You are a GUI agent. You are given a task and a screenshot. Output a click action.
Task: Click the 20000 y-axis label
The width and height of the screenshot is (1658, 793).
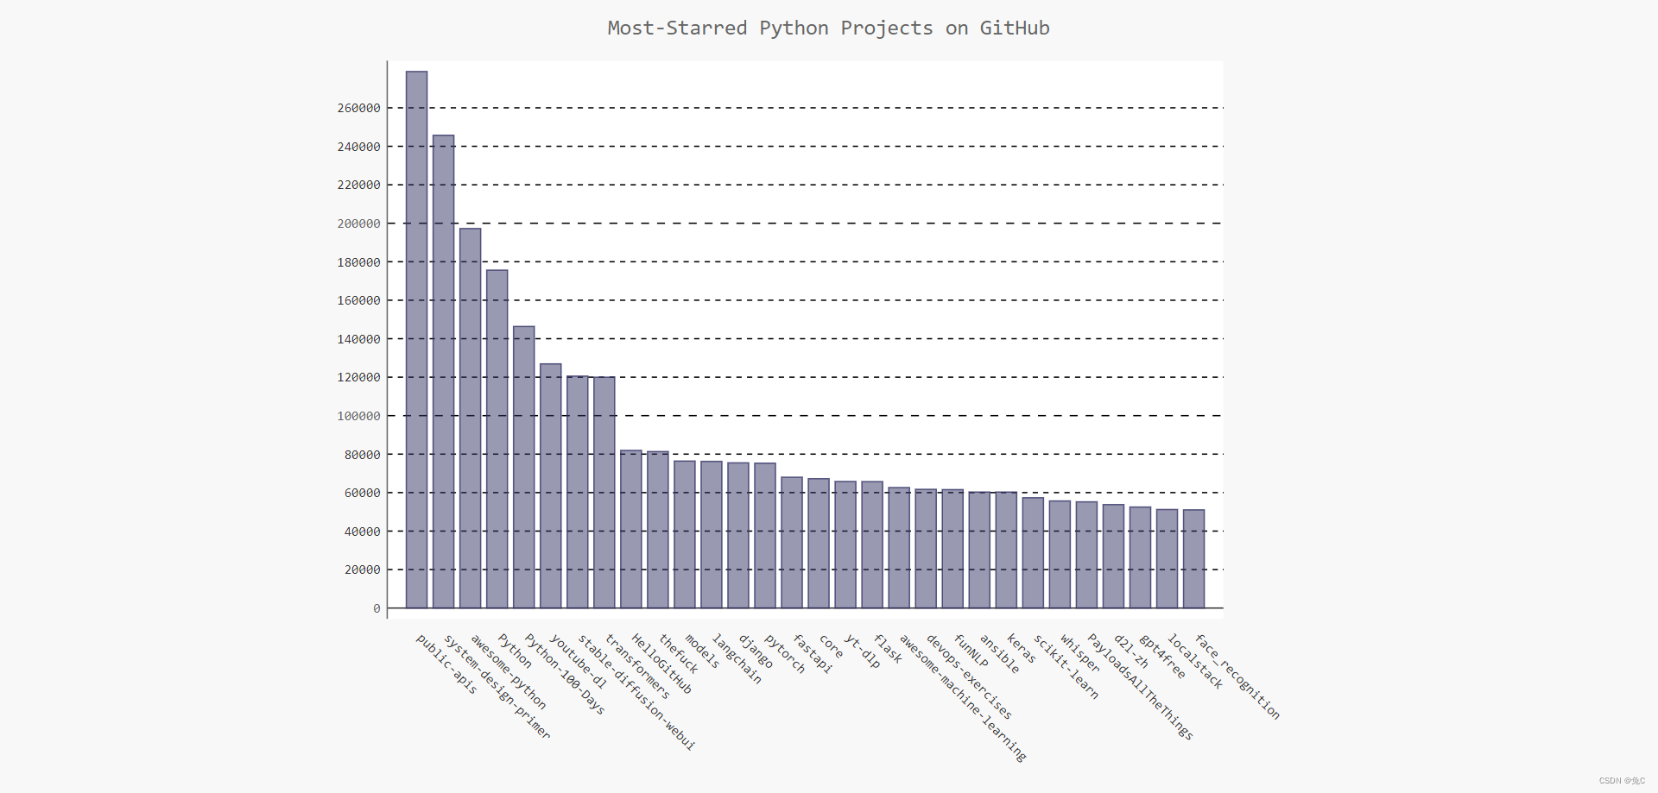[x=362, y=570]
